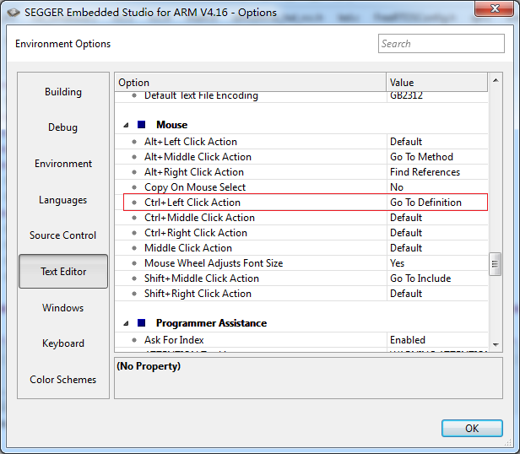Image resolution: width=520 pixels, height=454 pixels.
Task: Select the Middle Click Action option row
Action: pyautogui.click(x=301, y=248)
